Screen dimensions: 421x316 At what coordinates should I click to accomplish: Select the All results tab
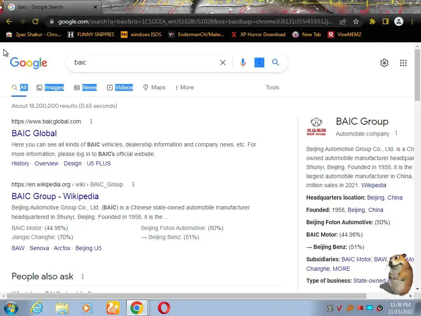click(x=19, y=87)
